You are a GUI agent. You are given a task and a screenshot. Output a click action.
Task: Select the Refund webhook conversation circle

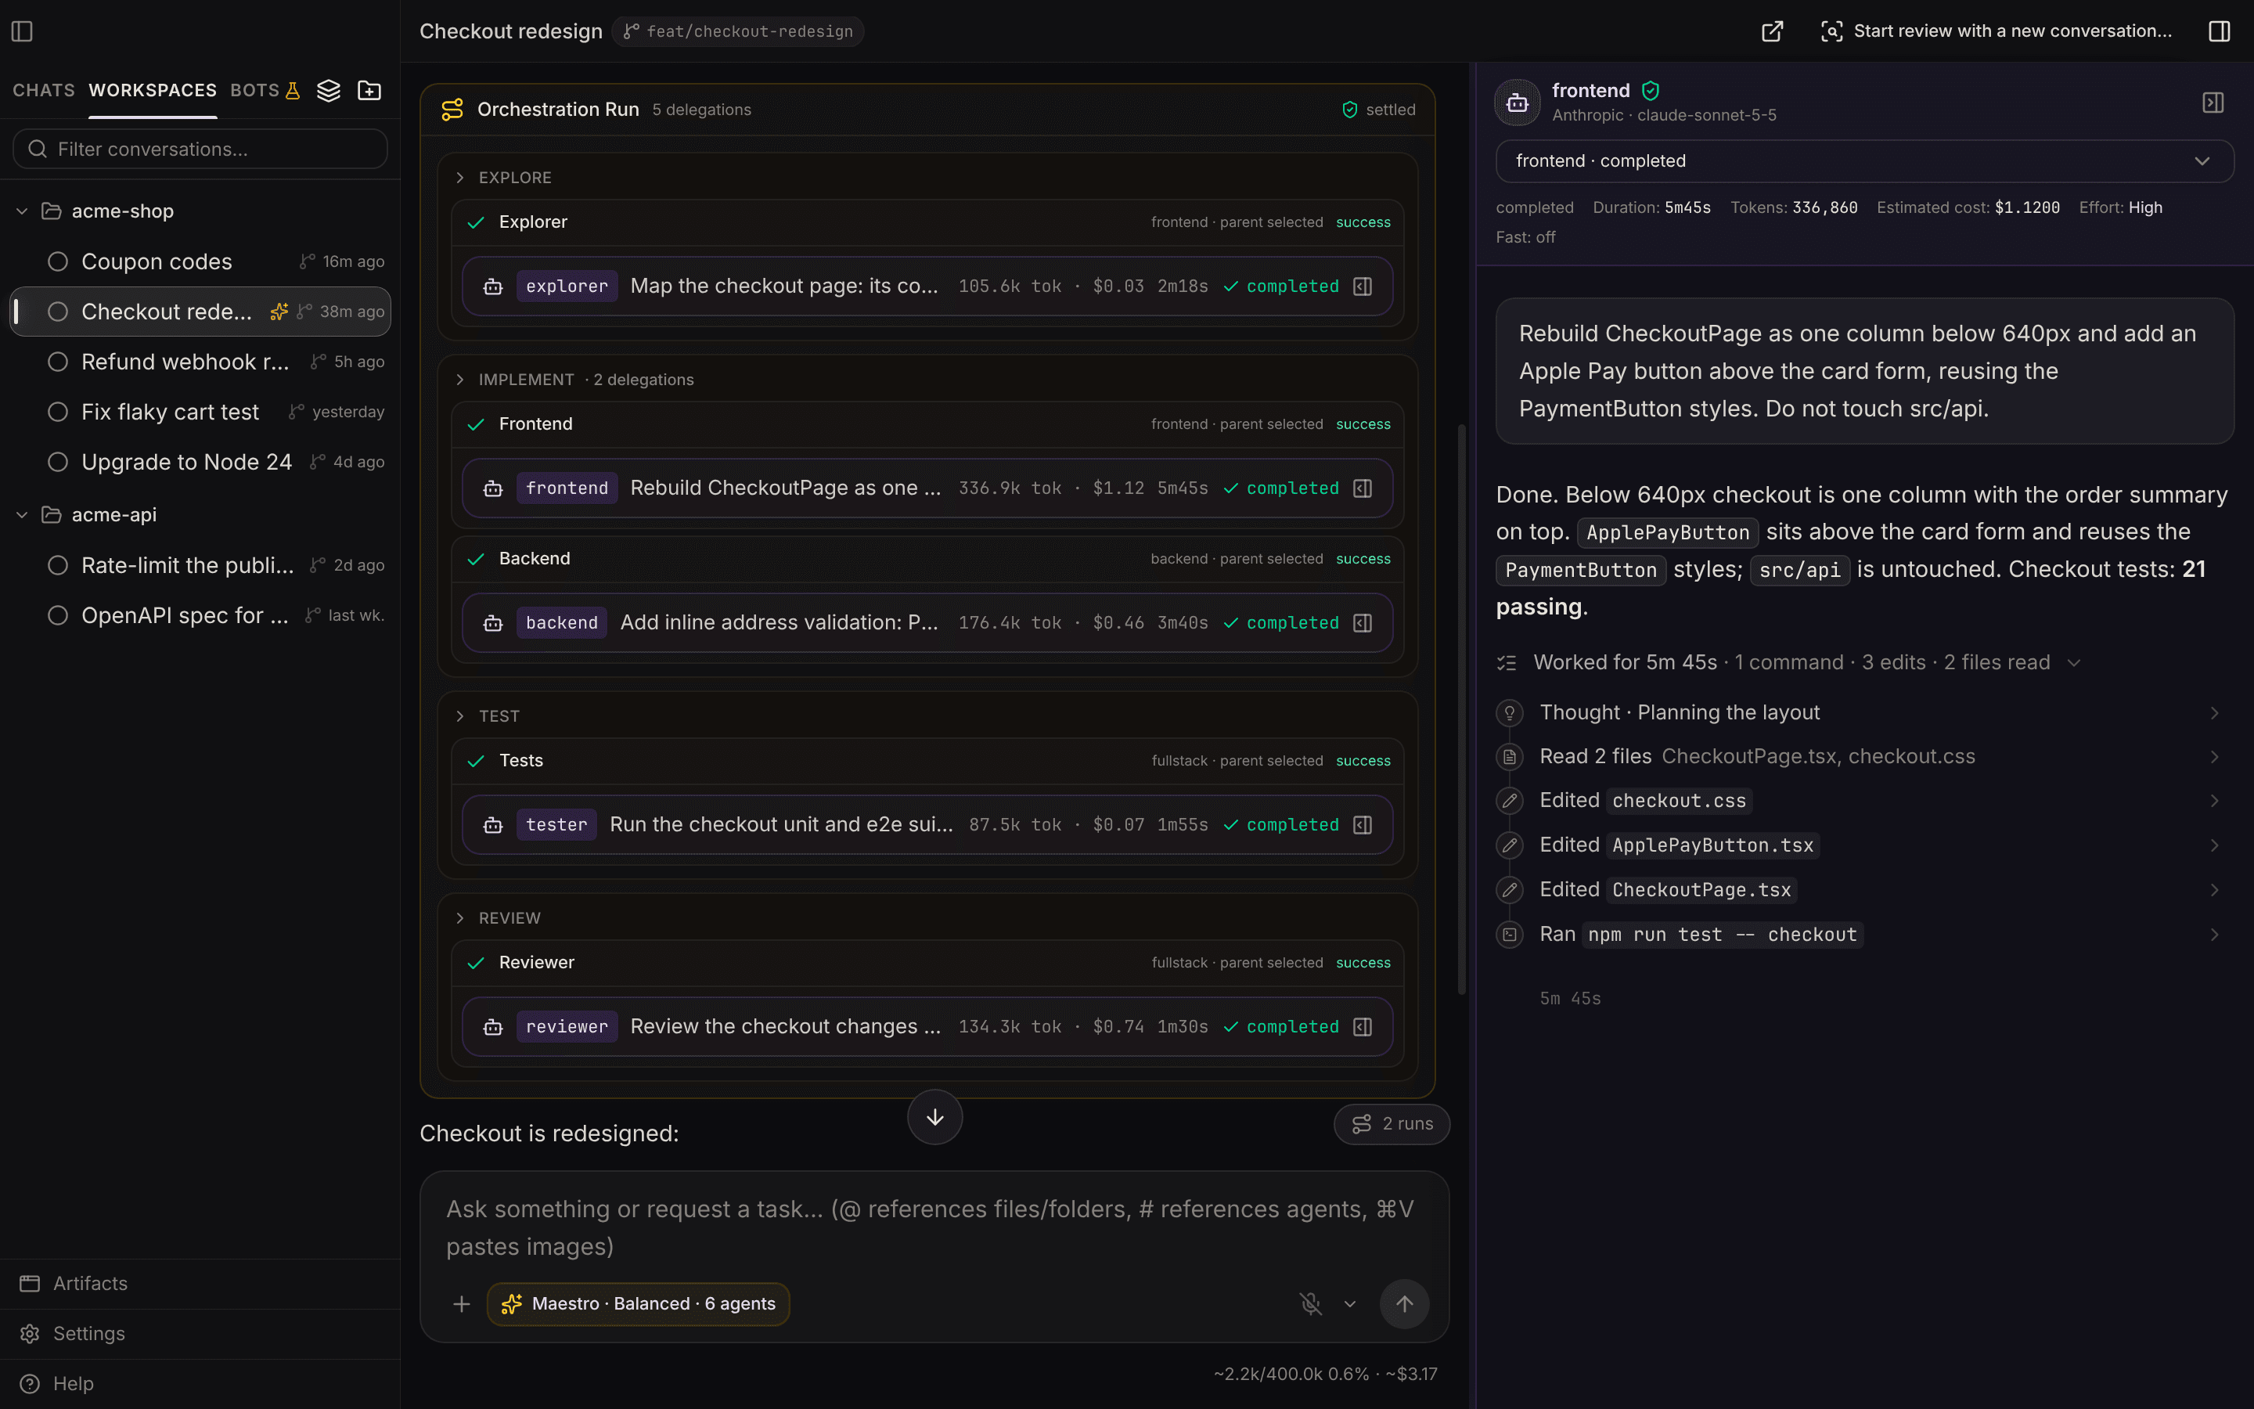(58, 362)
